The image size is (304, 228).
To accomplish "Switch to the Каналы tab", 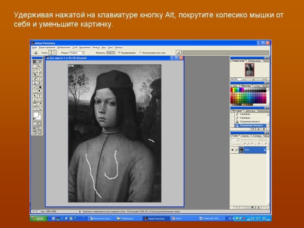I will [245, 136].
